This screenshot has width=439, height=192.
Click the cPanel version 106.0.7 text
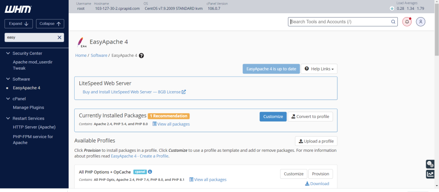(214, 9)
